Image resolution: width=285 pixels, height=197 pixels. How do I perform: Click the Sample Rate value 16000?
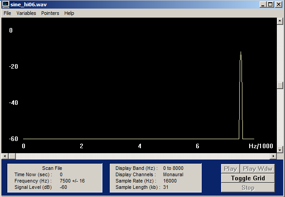pos(170,181)
